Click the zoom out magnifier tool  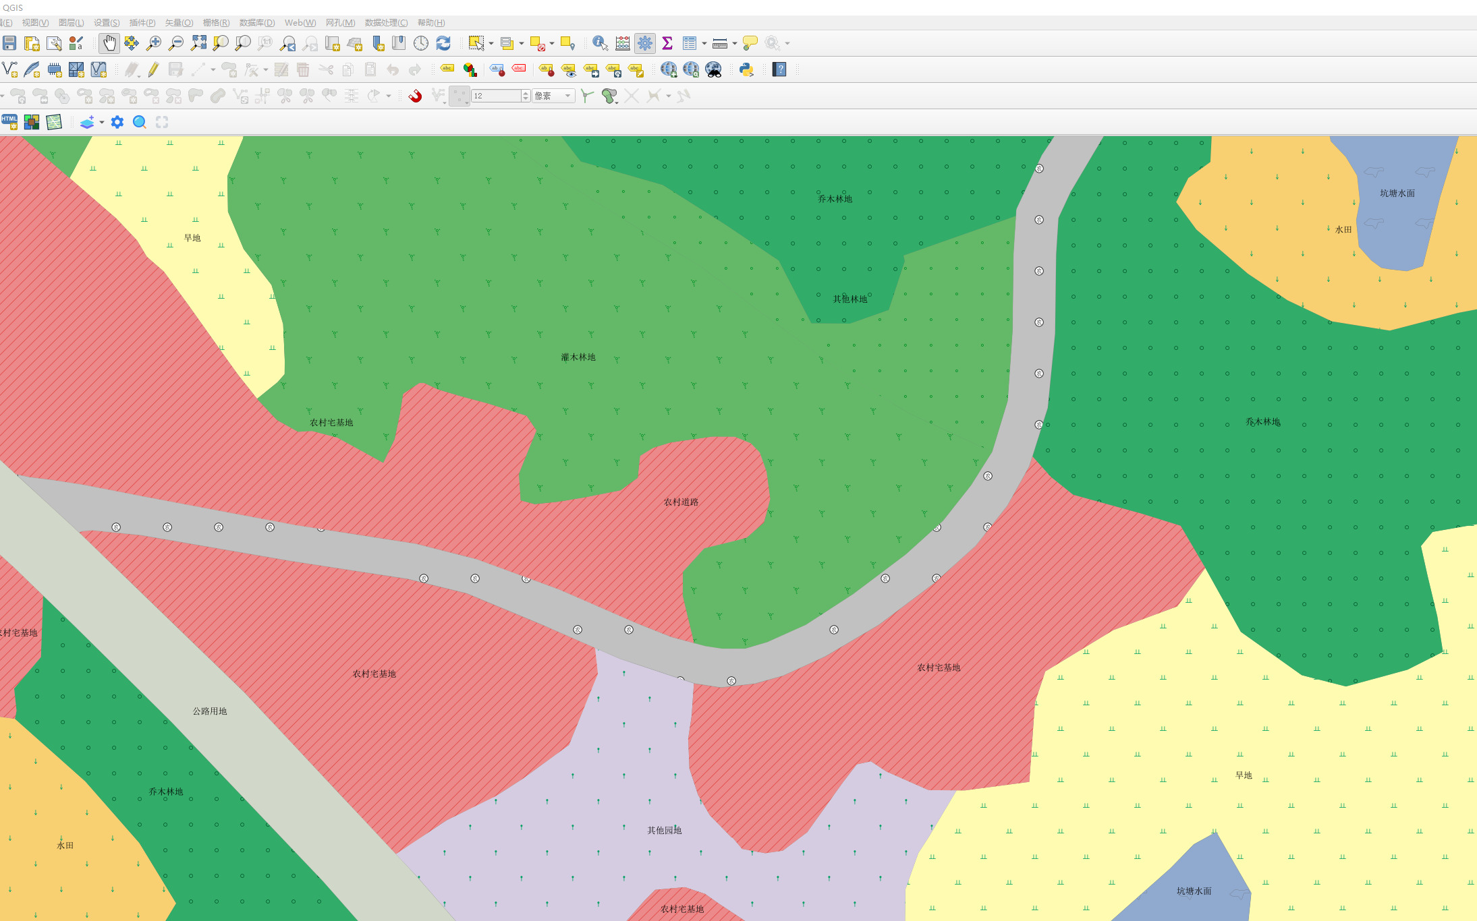[x=176, y=43]
